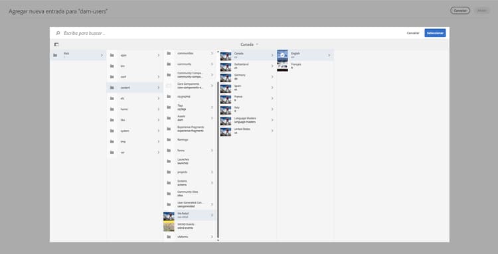
Task: Select the We.Retail site thumbnail
Action: pyautogui.click(x=169, y=216)
